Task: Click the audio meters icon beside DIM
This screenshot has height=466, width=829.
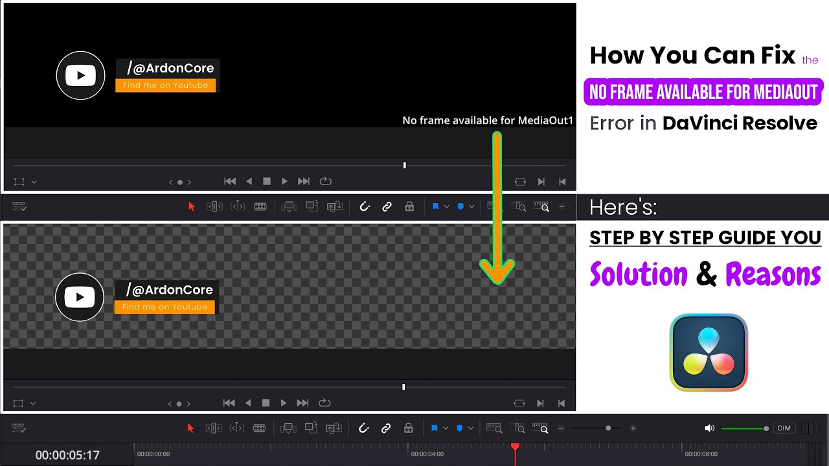Action: (810, 428)
